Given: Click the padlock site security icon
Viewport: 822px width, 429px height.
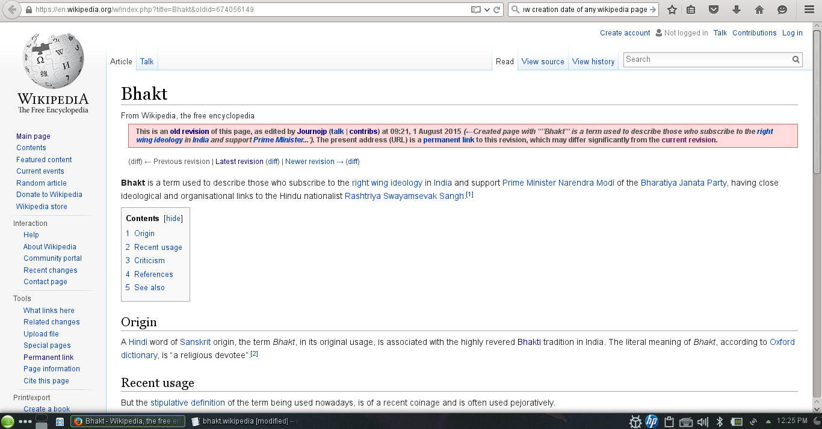Looking at the screenshot, I should coord(28,10).
